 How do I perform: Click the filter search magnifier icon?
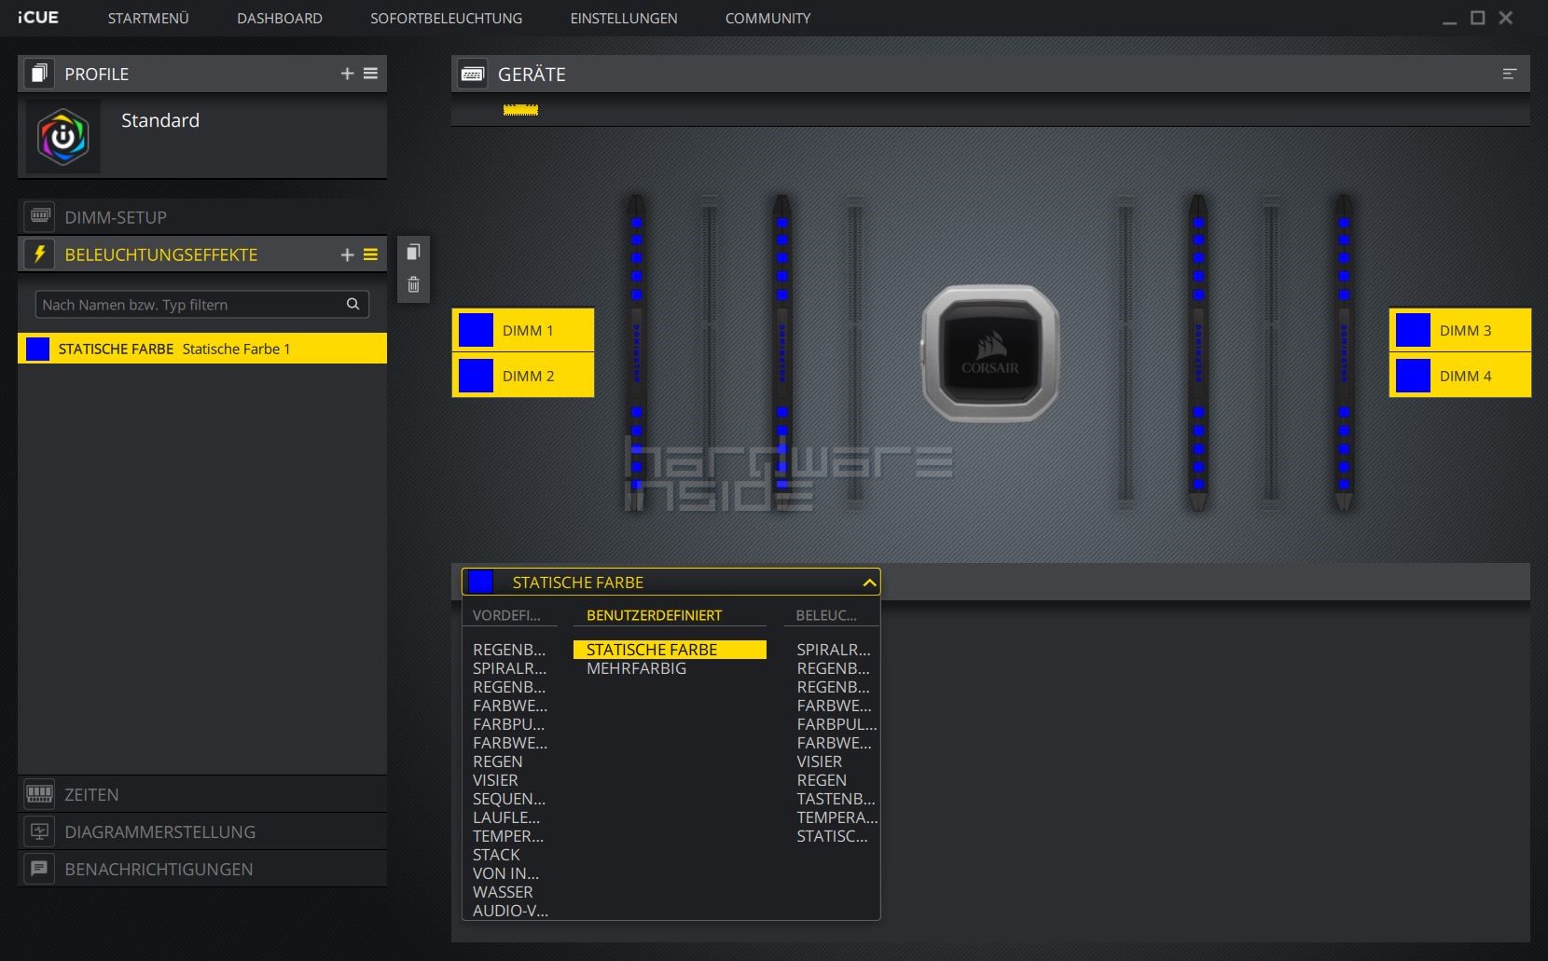(x=352, y=304)
